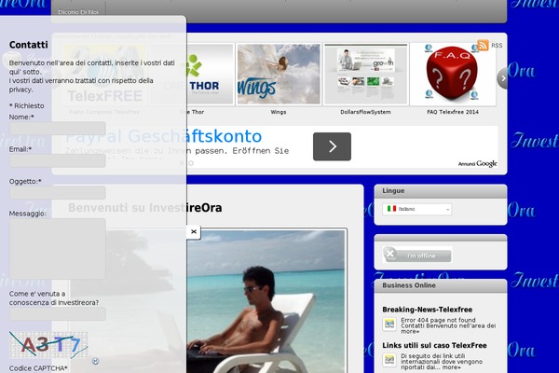
Task: Click the Italian flag icon
Action: click(x=391, y=209)
